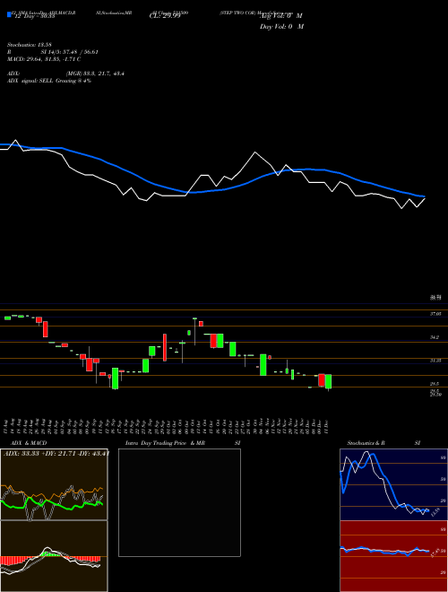The width and height of the screenshot is (448, 592).
Task: Click the 34.2 price axis label
Action: coord(435,337)
